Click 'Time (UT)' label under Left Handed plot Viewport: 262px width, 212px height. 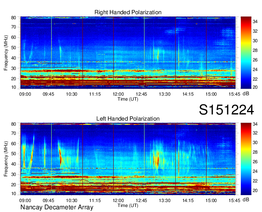[128, 205]
